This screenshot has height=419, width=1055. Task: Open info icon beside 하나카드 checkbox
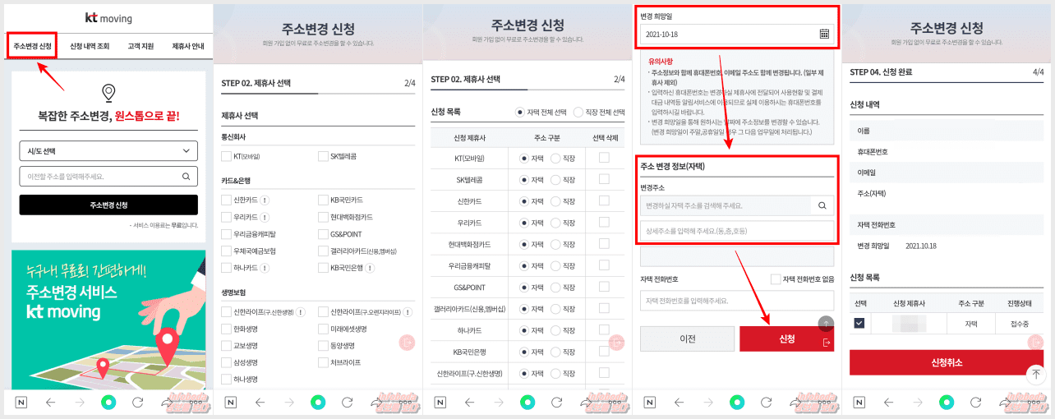(265, 268)
